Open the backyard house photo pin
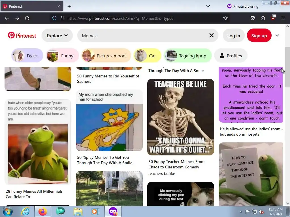Screen dimensions: 290x217 coord(109,188)
